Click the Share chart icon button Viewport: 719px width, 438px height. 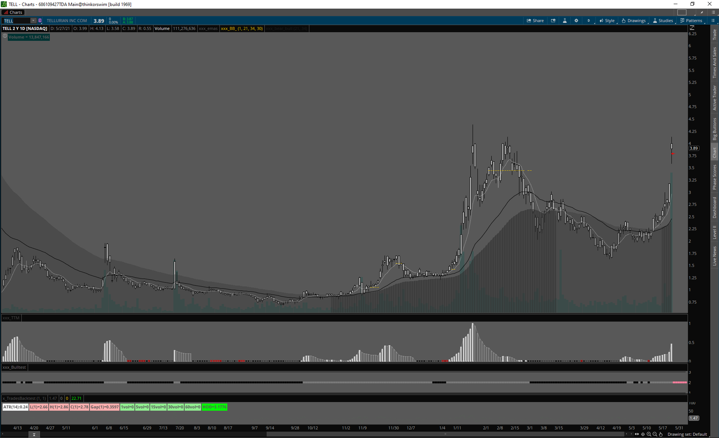pos(535,21)
